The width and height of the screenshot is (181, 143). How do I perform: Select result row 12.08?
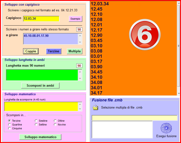pos(96,20)
